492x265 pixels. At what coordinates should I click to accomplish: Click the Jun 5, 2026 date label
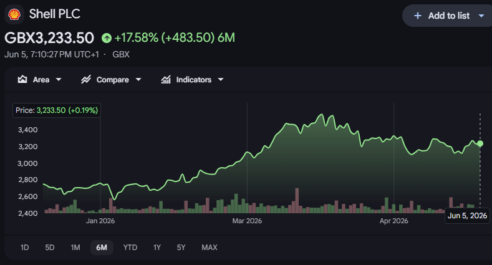[467, 216]
